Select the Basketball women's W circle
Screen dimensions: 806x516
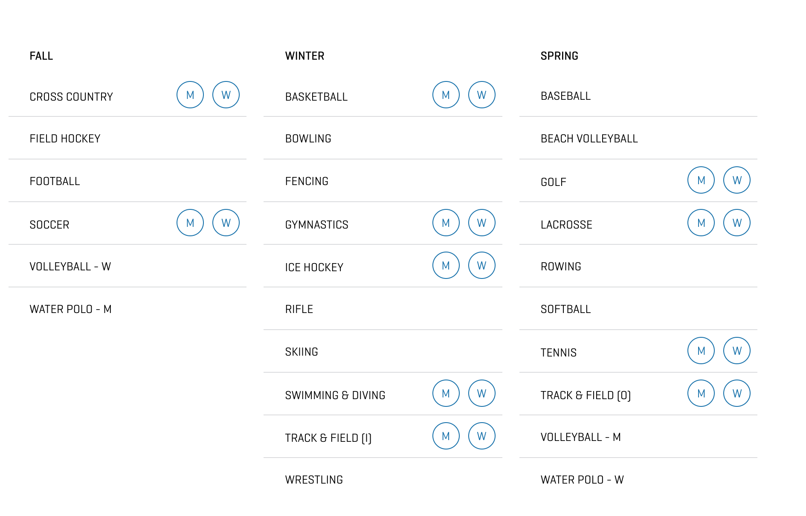point(482,95)
